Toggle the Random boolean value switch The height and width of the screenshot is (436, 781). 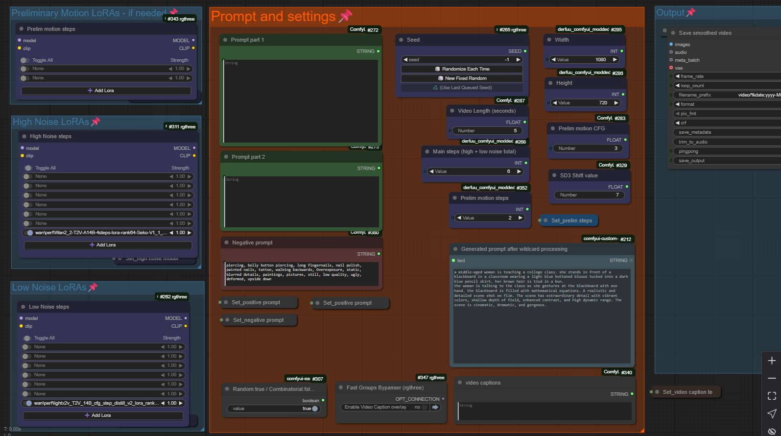click(x=314, y=409)
